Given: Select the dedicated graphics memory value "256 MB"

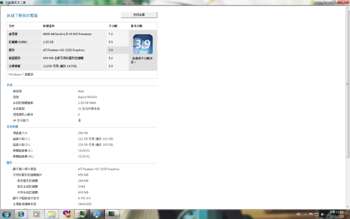Looking at the screenshot, I should pyautogui.click(x=83, y=181).
